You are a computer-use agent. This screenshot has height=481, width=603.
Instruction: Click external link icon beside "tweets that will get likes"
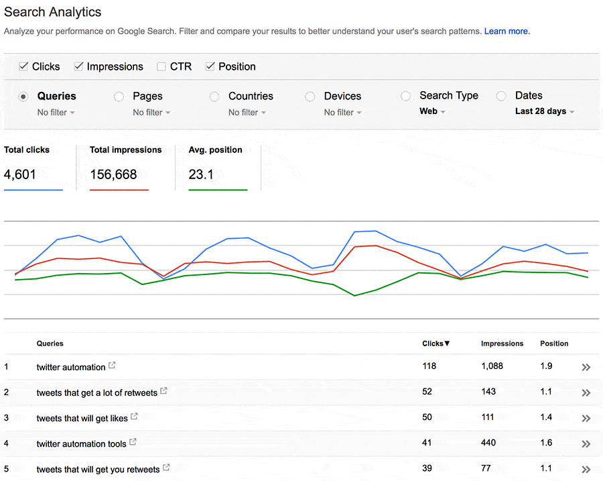[133, 415]
